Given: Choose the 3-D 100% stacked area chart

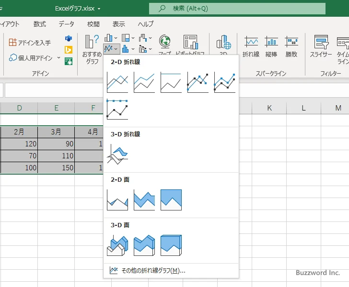Looking at the screenshot, I should click(x=171, y=245).
